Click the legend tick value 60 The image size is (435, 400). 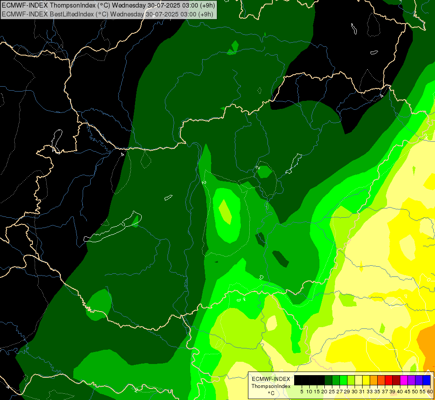(430, 392)
